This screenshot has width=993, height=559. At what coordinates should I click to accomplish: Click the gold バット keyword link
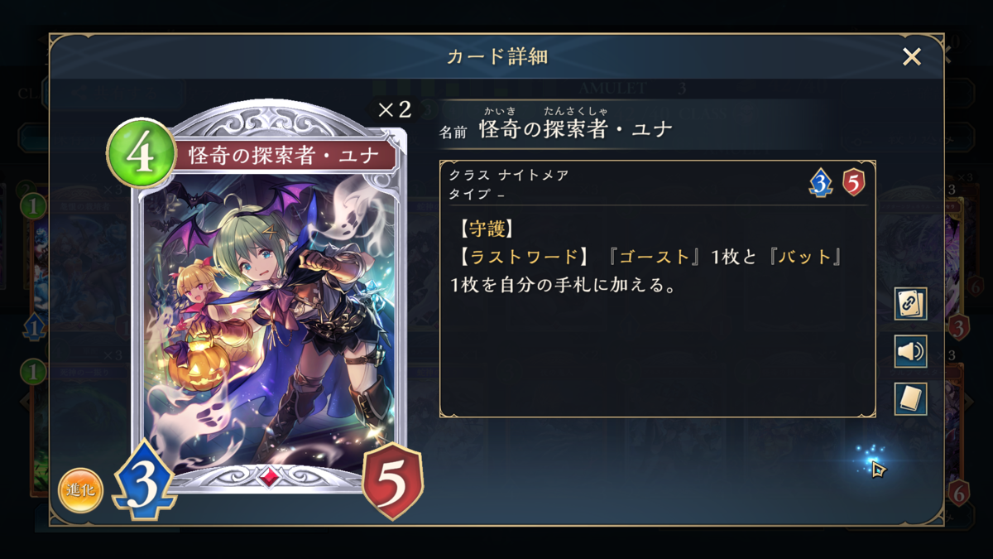pos(805,257)
